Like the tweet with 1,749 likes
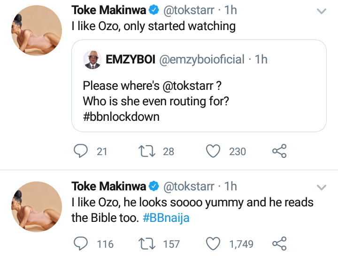This screenshot has width=338, height=259. pos(214,243)
